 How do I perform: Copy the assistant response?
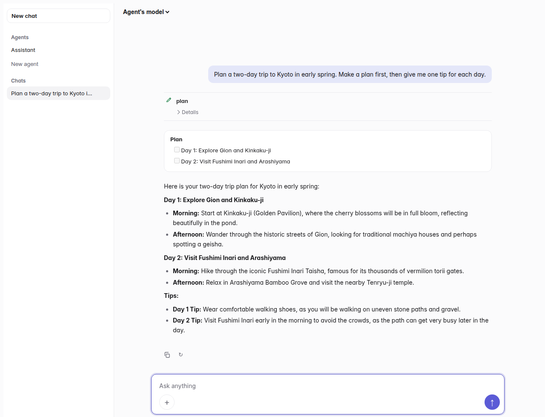click(167, 355)
